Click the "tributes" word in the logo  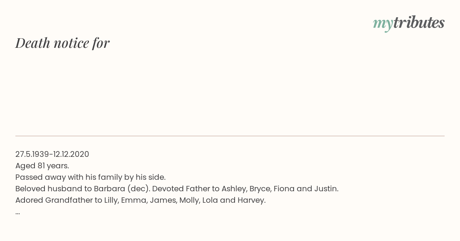coord(419,23)
